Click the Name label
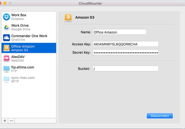 [86, 32]
